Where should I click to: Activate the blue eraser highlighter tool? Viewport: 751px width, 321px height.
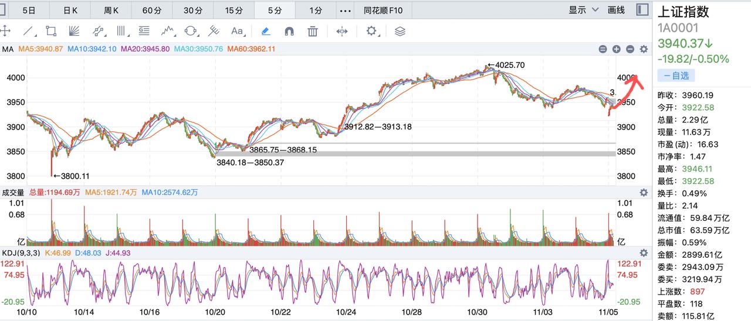[265, 31]
